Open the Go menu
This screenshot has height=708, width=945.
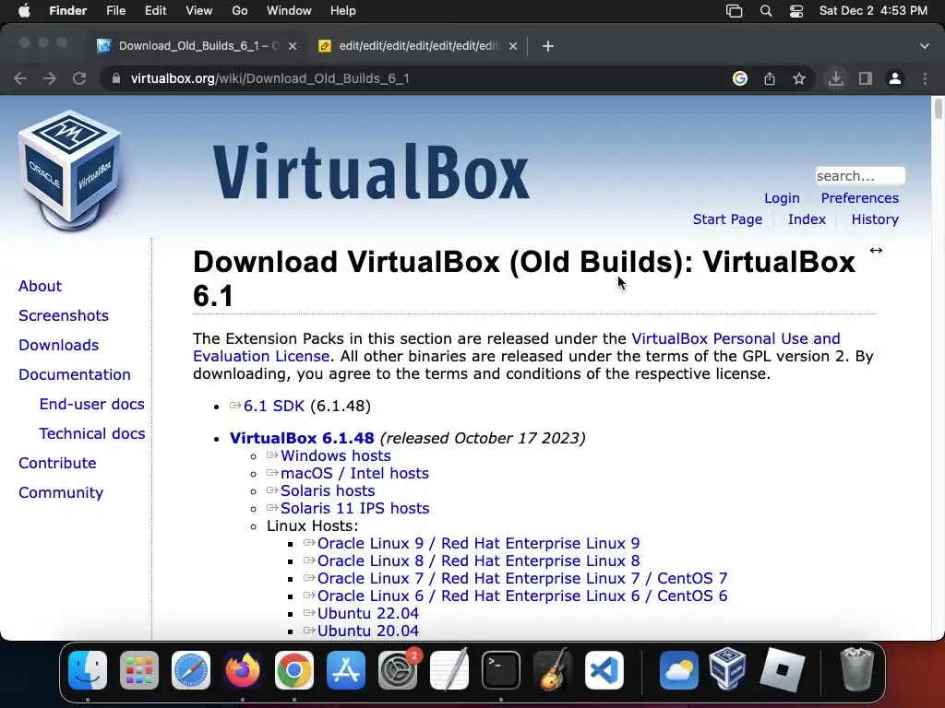pyautogui.click(x=240, y=11)
